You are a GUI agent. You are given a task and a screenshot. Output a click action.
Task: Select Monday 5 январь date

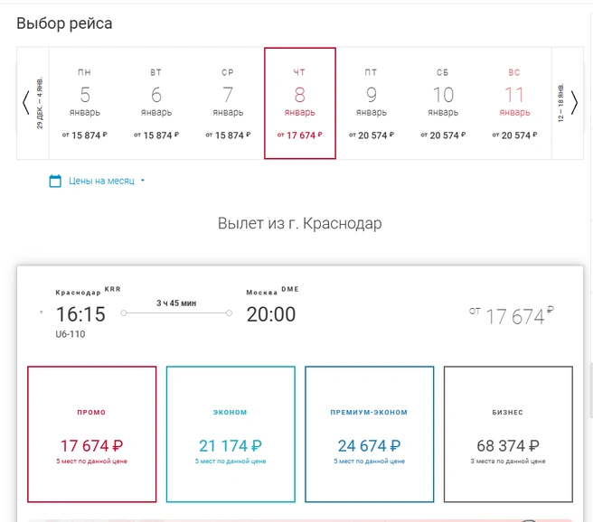tap(85, 103)
